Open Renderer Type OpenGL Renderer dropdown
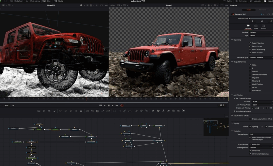The width and height of the screenshot is (273, 166). [261, 58]
